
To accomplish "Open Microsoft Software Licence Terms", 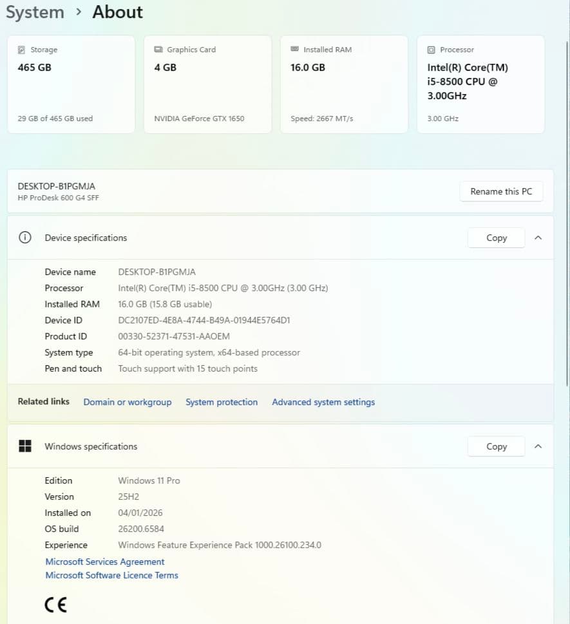I will click(x=111, y=575).
